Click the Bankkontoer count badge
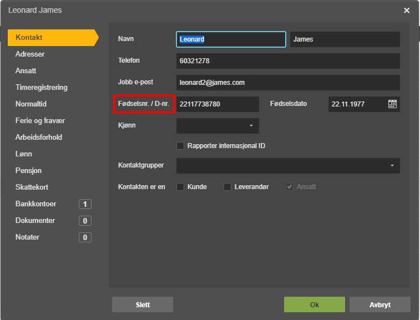Image resolution: width=420 pixels, height=320 pixels. click(x=85, y=204)
